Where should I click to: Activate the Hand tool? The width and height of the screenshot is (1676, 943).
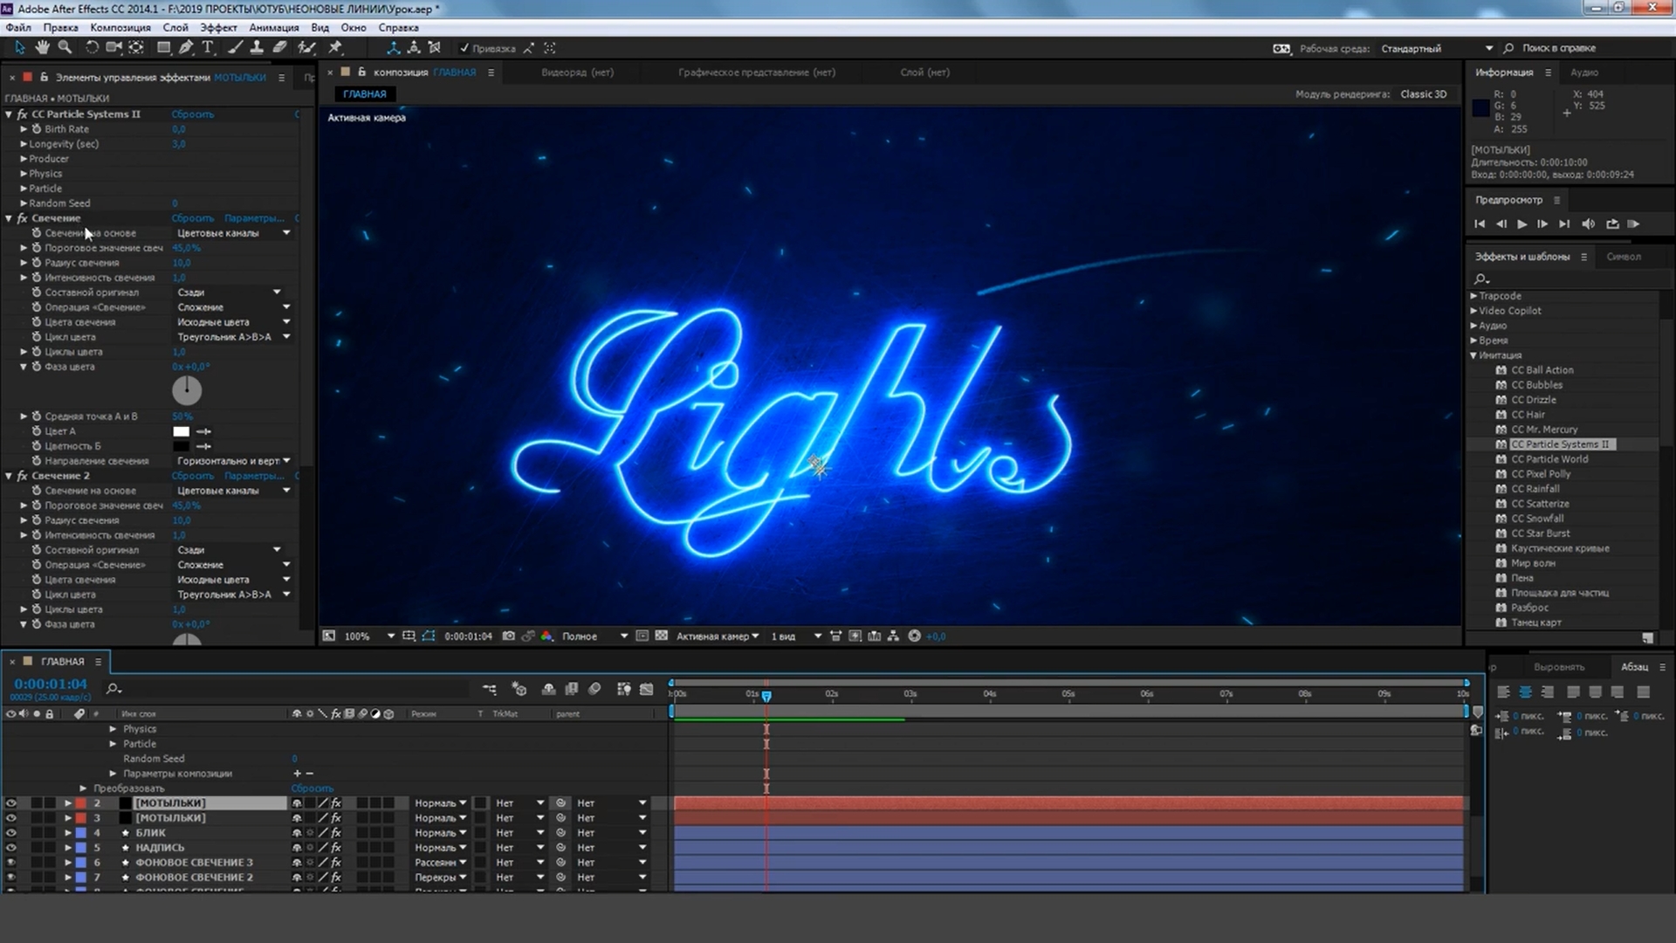point(41,48)
